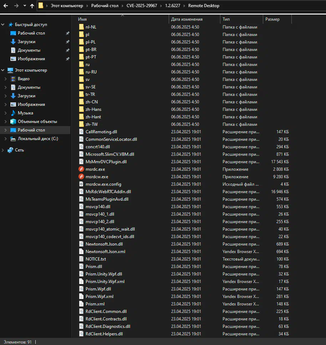Viewport: 326px width, 345px height.
Task: Open Изображения under Этот компьютер
Action: point(31,104)
